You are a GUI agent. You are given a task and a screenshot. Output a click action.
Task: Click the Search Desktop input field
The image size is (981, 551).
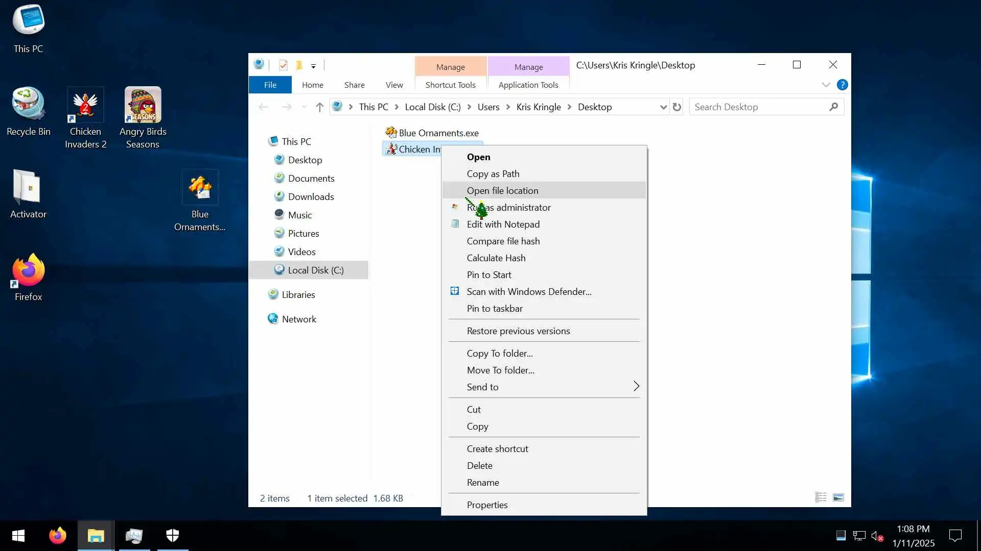759,107
